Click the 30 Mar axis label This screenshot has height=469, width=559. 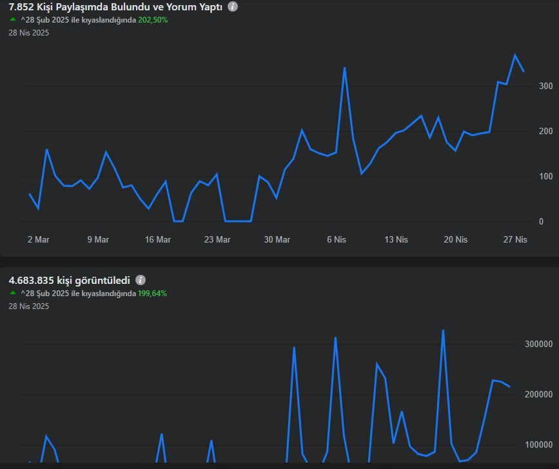pyautogui.click(x=277, y=240)
